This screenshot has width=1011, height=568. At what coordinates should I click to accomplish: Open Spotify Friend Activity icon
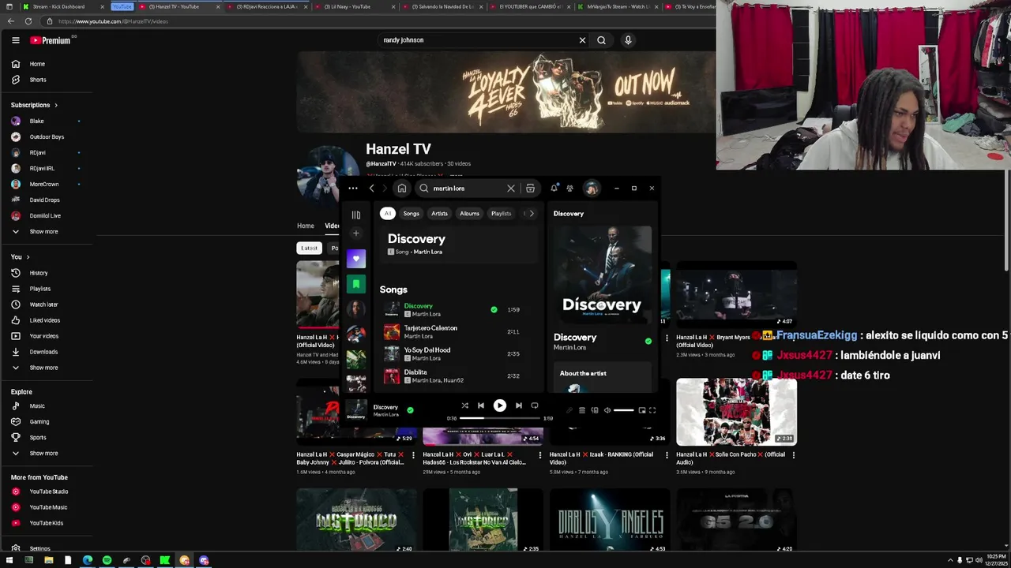(569, 189)
